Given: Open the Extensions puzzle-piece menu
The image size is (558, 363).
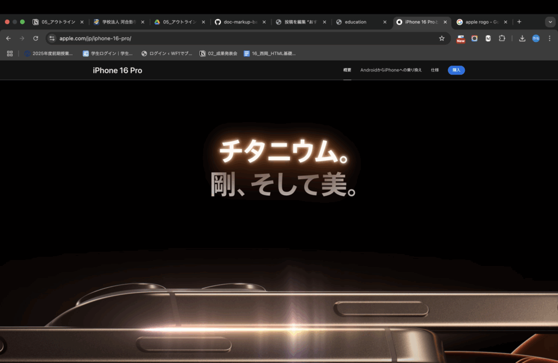Looking at the screenshot, I should (502, 39).
